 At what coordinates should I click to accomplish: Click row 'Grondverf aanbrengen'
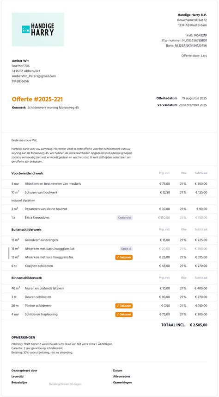(x=109, y=240)
